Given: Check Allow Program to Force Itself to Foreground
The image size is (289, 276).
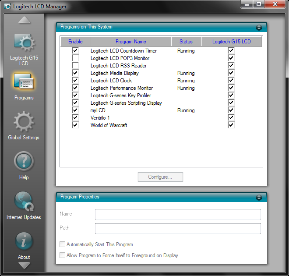Looking at the screenshot, I should tap(62, 255).
